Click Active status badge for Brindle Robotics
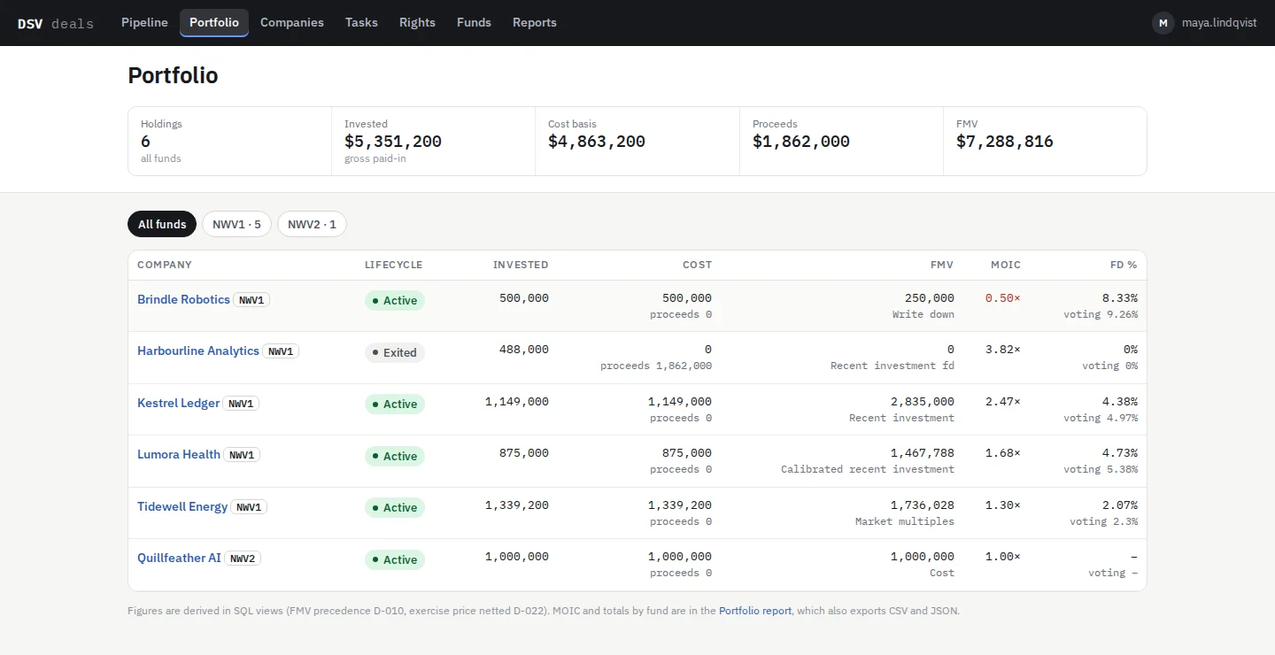 395,300
